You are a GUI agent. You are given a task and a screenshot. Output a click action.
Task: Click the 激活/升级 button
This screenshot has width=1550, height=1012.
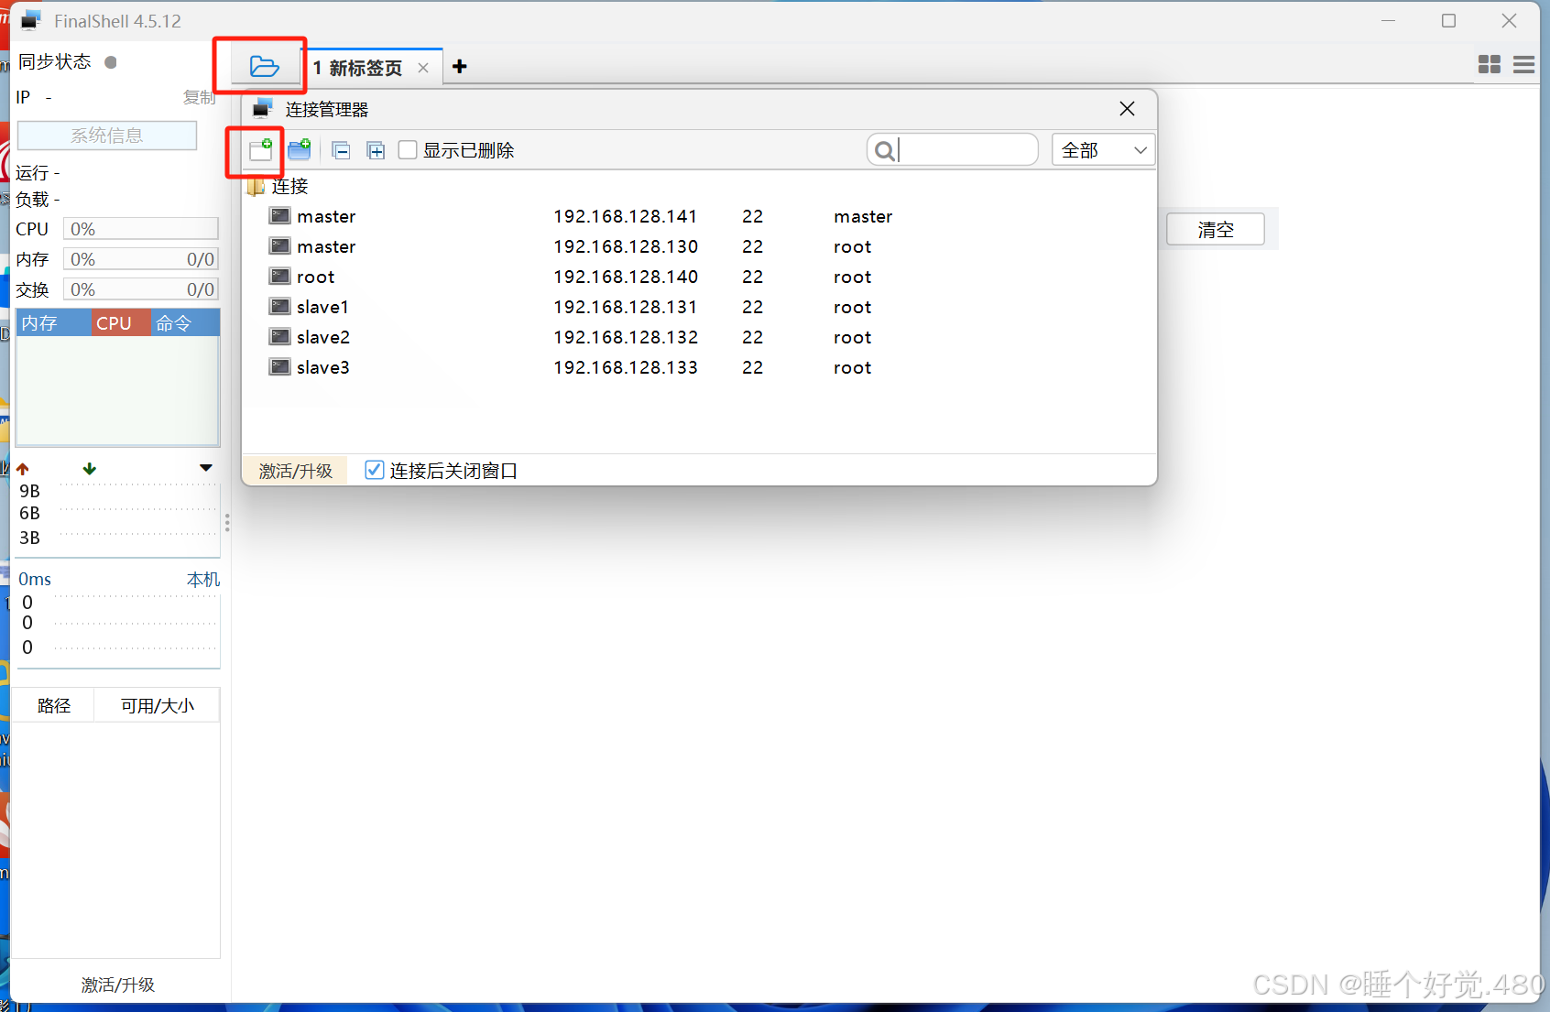pyautogui.click(x=295, y=470)
